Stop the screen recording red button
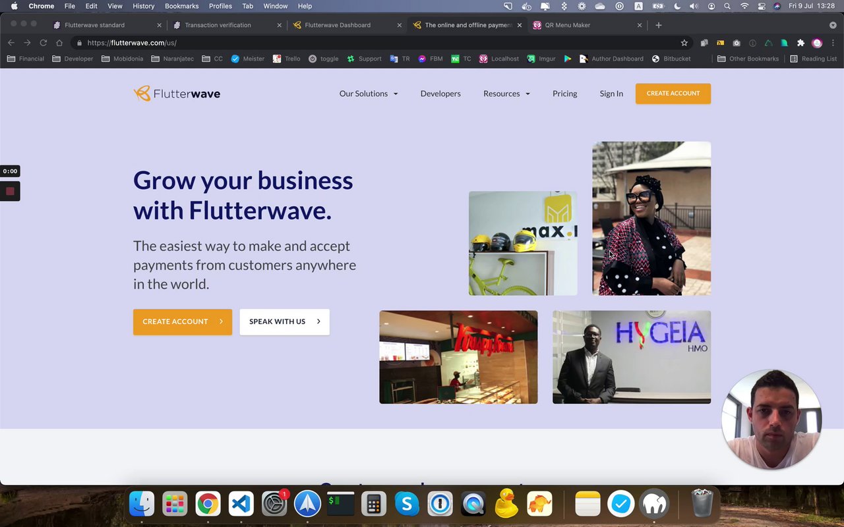Screen dimensions: 844x527 [10, 191]
